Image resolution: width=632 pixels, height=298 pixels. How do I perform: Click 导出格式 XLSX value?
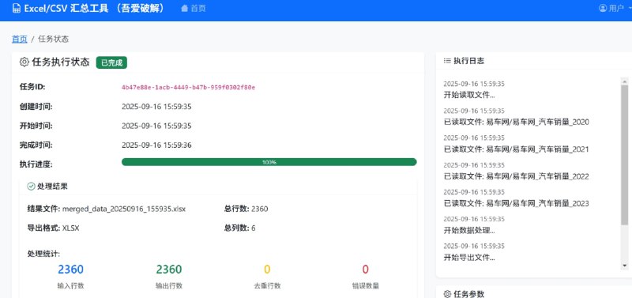tap(70, 228)
